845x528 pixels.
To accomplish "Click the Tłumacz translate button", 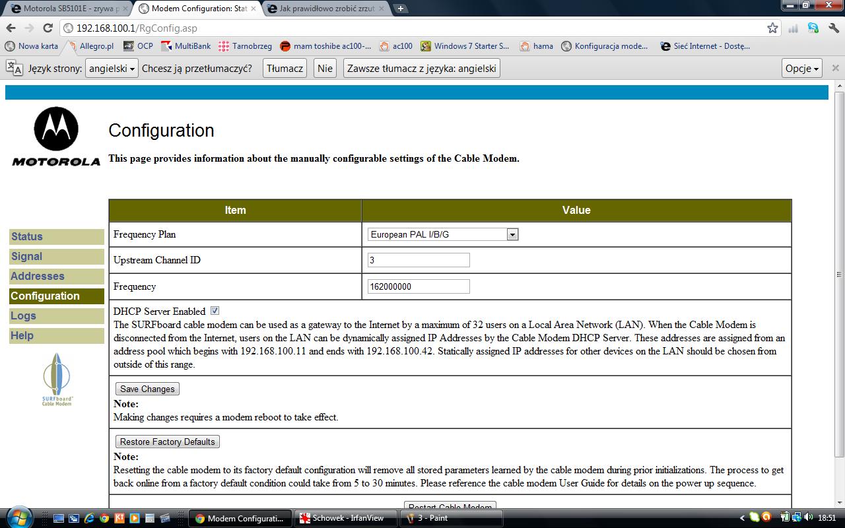I will 285,68.
